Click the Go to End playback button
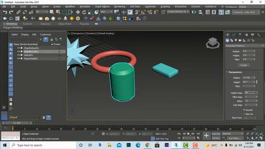The height and width of the screenshot is (149, 265). click(198, 134)
